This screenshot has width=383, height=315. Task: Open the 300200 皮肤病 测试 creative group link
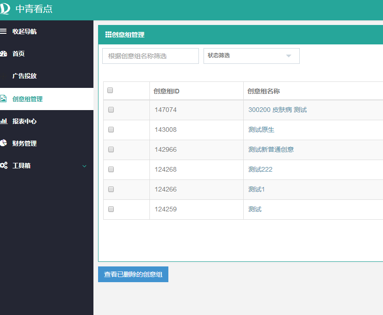[278, 110]
